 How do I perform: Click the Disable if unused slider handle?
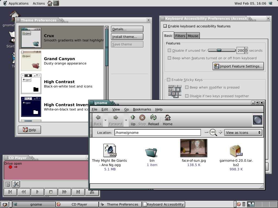pos(219,50)
